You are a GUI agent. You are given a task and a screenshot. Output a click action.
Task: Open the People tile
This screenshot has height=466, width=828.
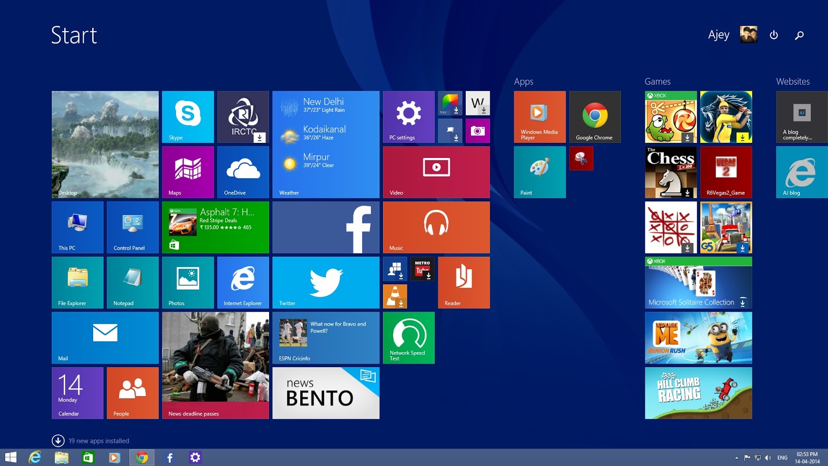[132, 393]
